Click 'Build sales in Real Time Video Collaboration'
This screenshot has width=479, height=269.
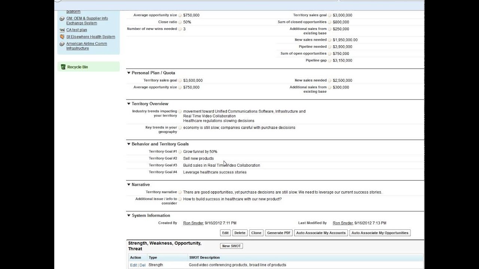(222, 165)
